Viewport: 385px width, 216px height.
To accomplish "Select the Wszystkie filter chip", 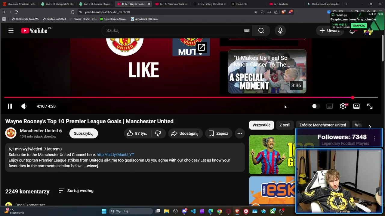I will 261,125.
